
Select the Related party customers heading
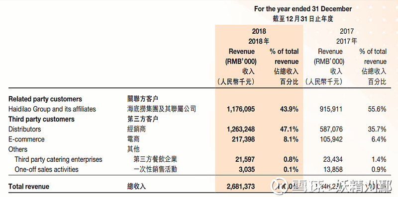click(x=45, y=99)
